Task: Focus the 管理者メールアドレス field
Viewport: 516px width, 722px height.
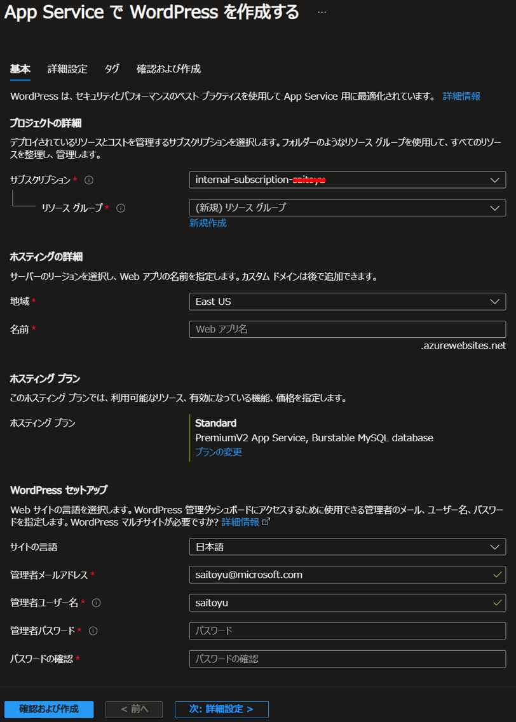Action: 348,575
